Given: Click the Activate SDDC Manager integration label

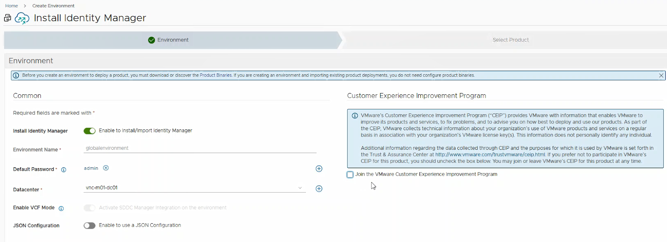Looking at the screenshot, I should click(163, 208).
